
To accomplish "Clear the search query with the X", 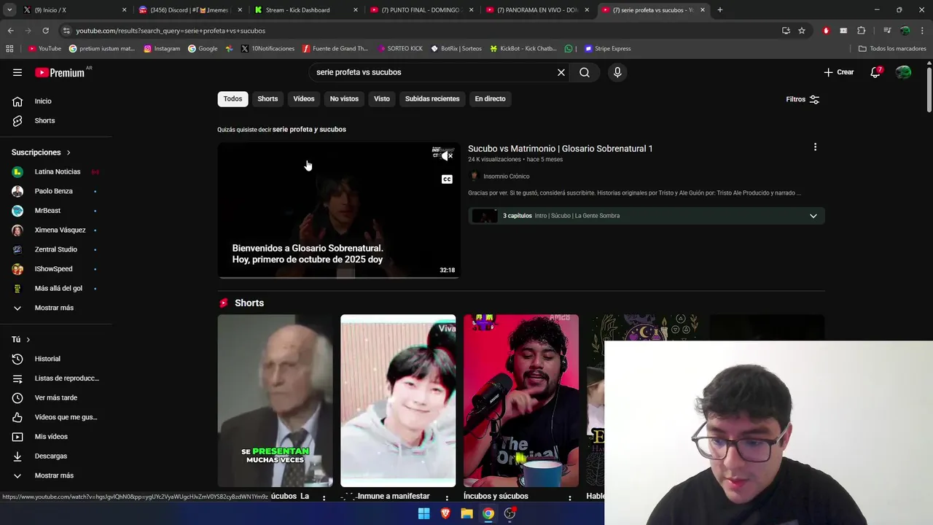I will tap(561, 72).
